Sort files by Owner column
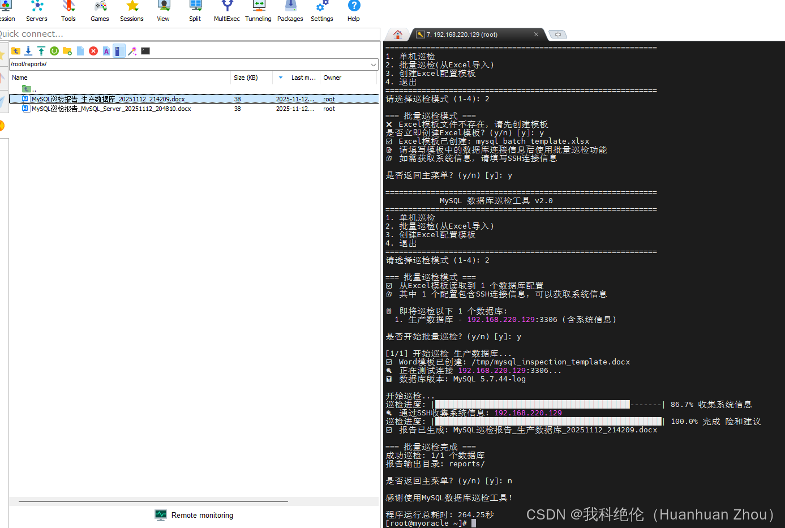Image resolution: width=785 pixels, height=528 pixels. point(349,78)
